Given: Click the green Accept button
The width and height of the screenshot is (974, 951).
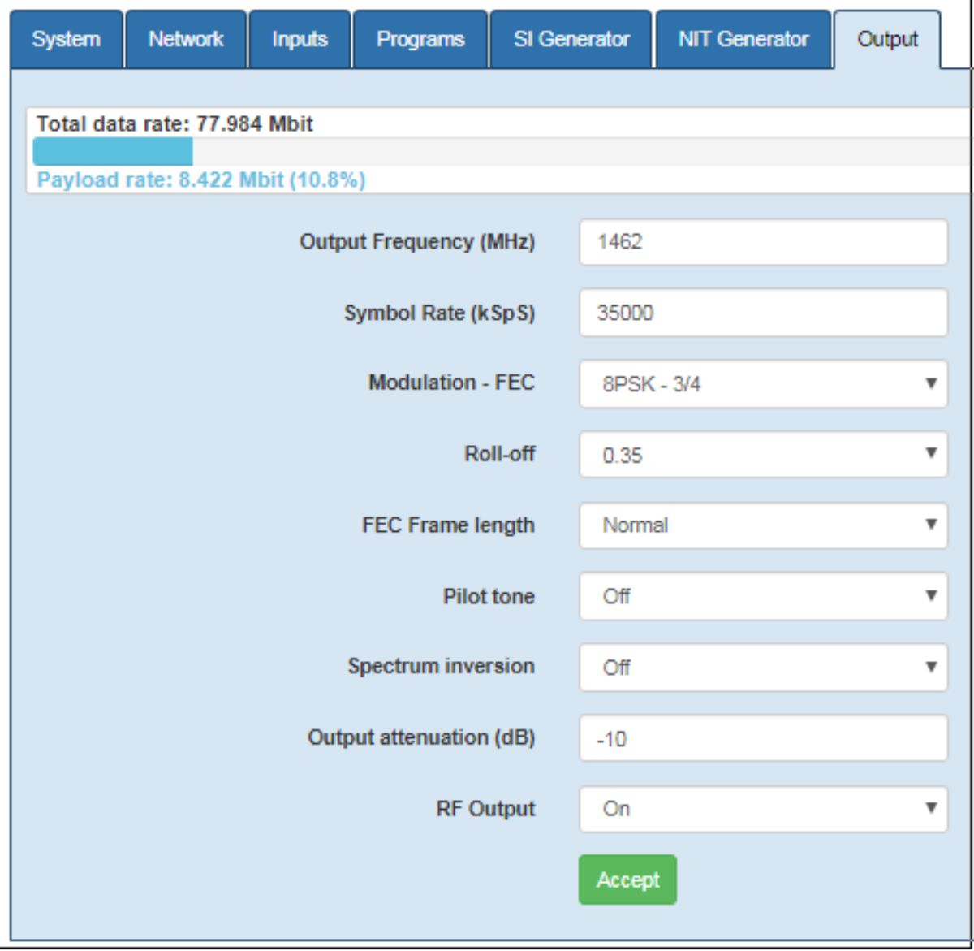Looking at the screenshot, I should pos(627,880).
